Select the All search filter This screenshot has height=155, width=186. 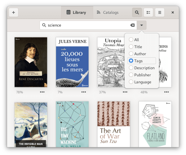tap(142, 40)
